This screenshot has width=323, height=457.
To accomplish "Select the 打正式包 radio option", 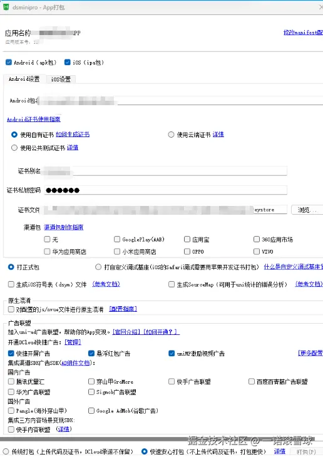I will 11,267.
